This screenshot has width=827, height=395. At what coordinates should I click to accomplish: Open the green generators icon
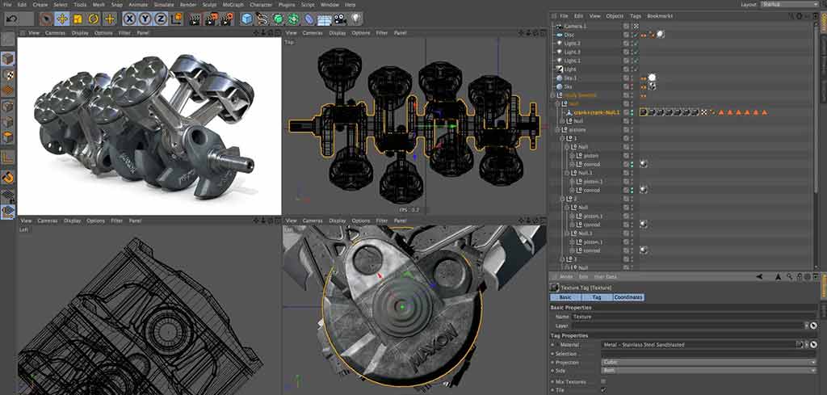[278, 19]
